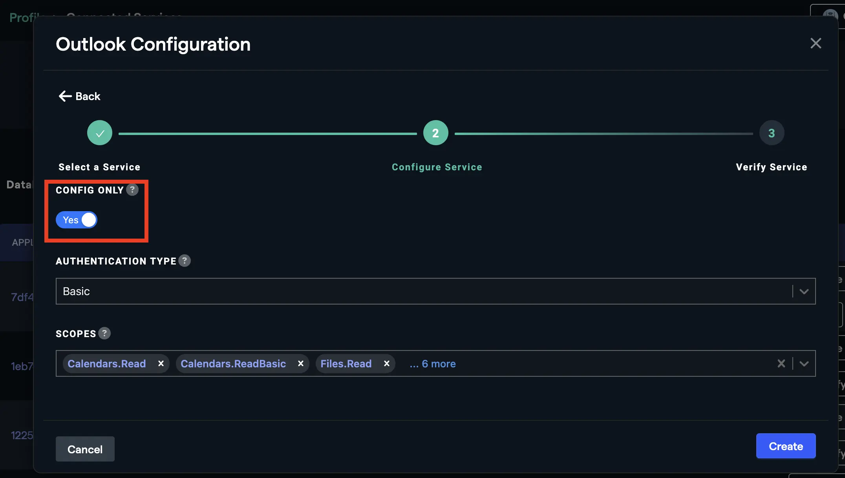Image resolution: width=845 pixels, height=478 pixels.
Task: Click the Cancel button
Action: point(85,449)
